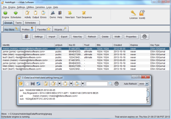The height and width of the screenshot is (119, 171).
Task: Click the round target icon in temp.jsd window
Action: (x=117, y=84)
